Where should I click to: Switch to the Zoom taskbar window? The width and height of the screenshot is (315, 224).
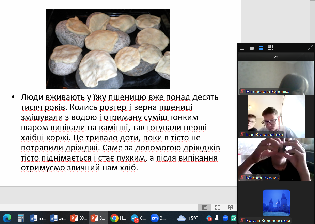point(159,218)
